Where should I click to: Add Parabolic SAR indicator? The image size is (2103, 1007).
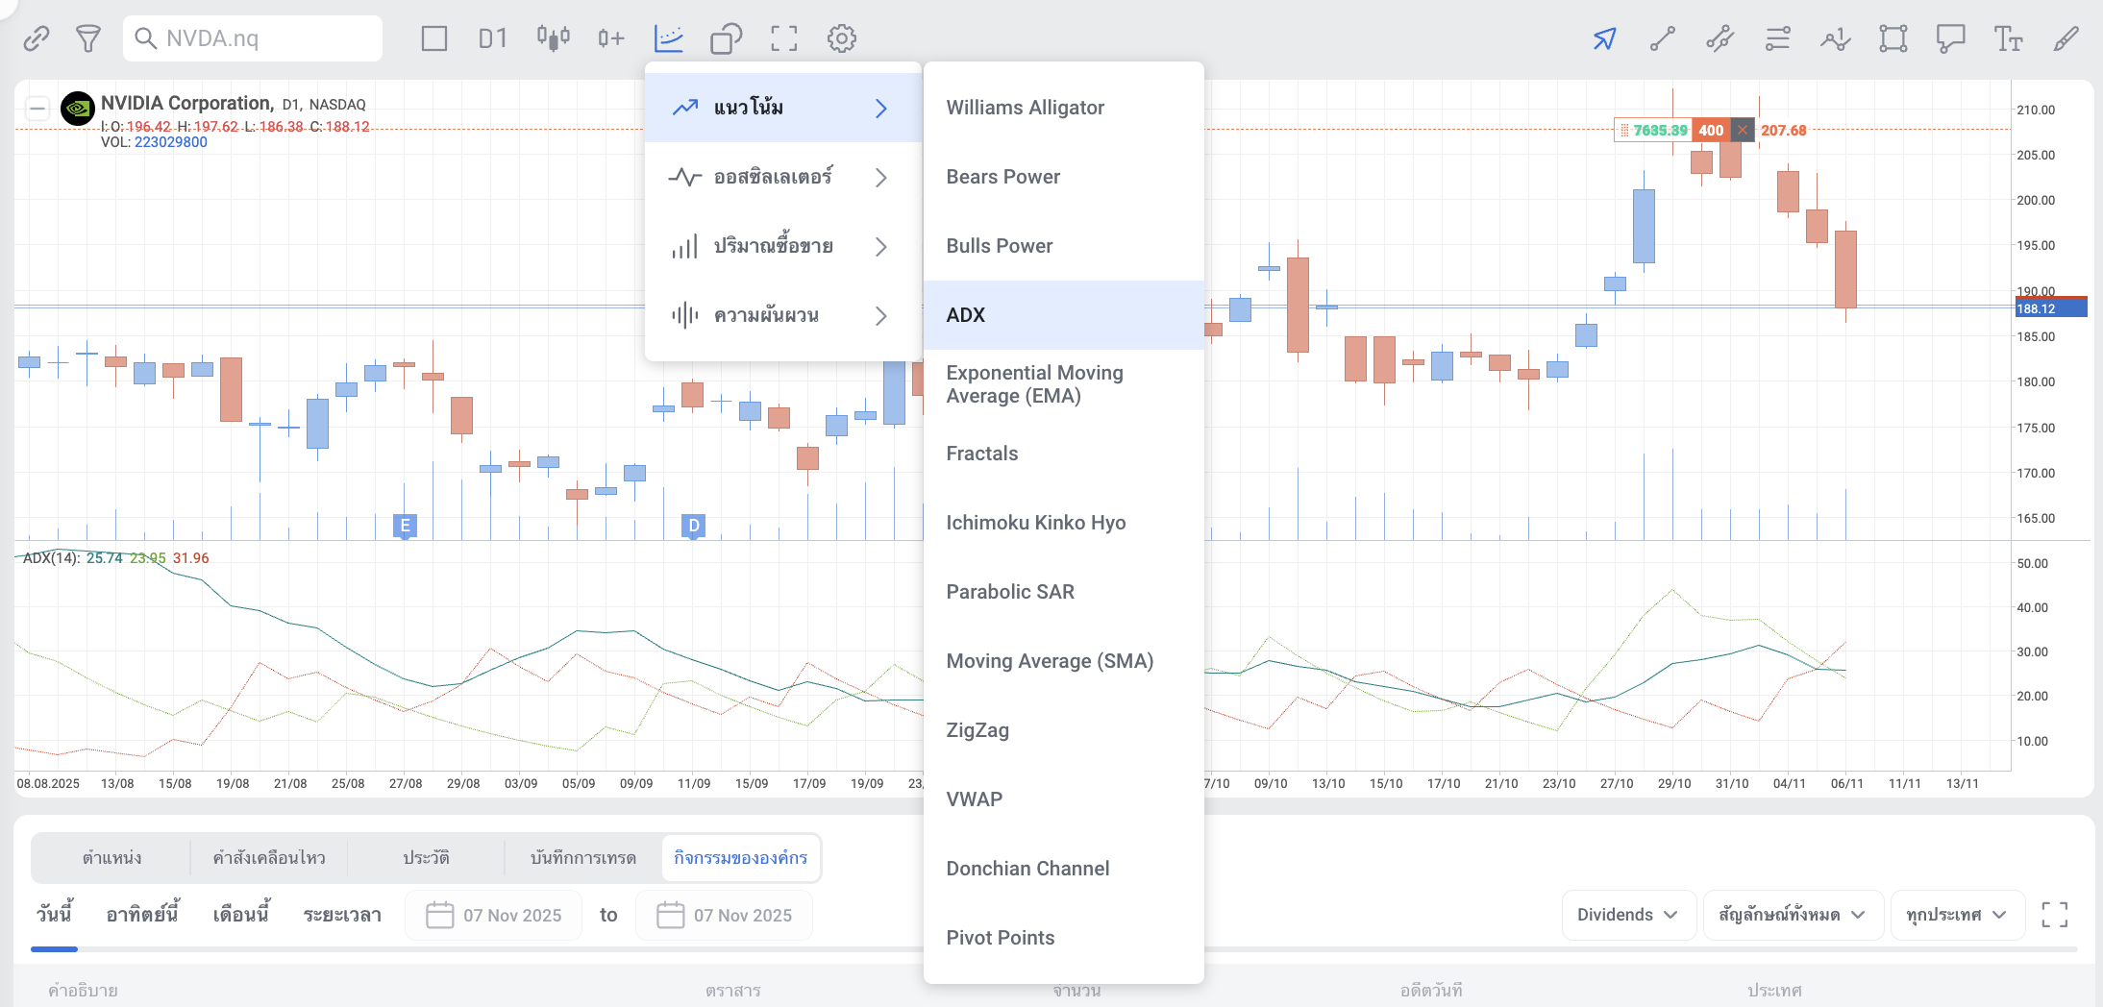1064,592
